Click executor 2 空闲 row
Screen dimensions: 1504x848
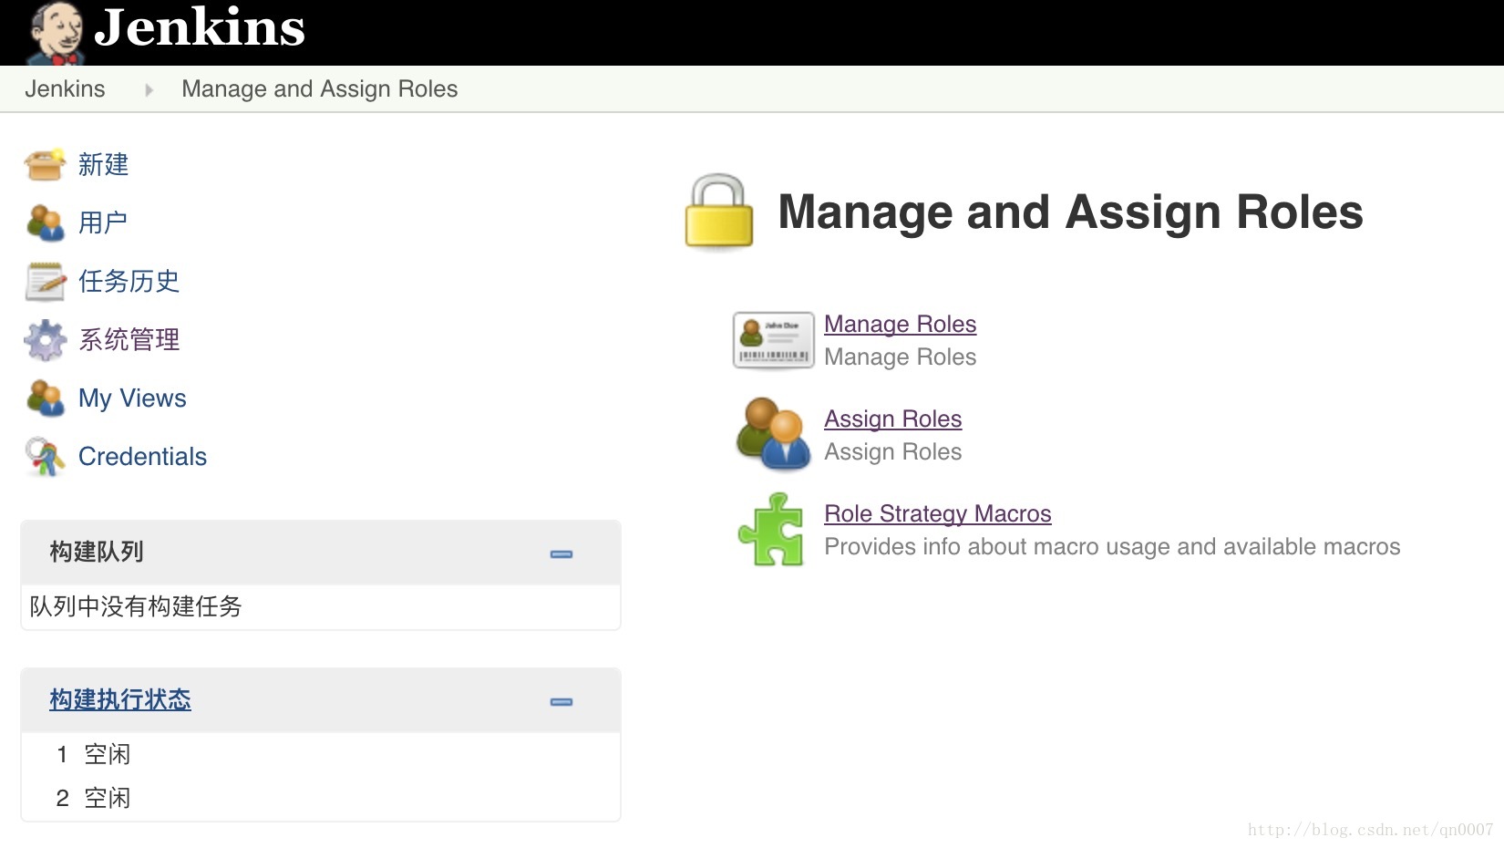pos(320,798)
